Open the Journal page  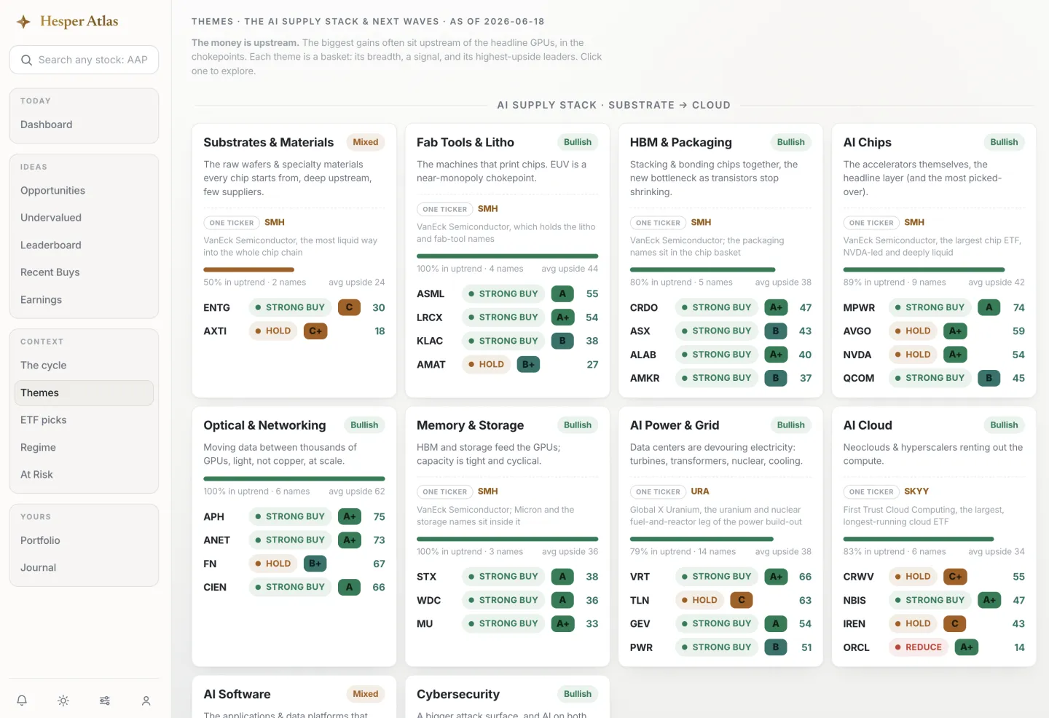pos(84,568)
